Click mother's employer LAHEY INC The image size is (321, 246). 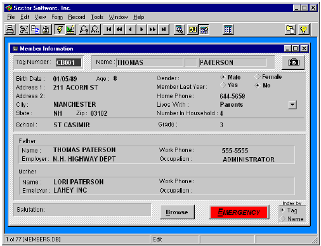pyautogui.click(x=70, y=190)
